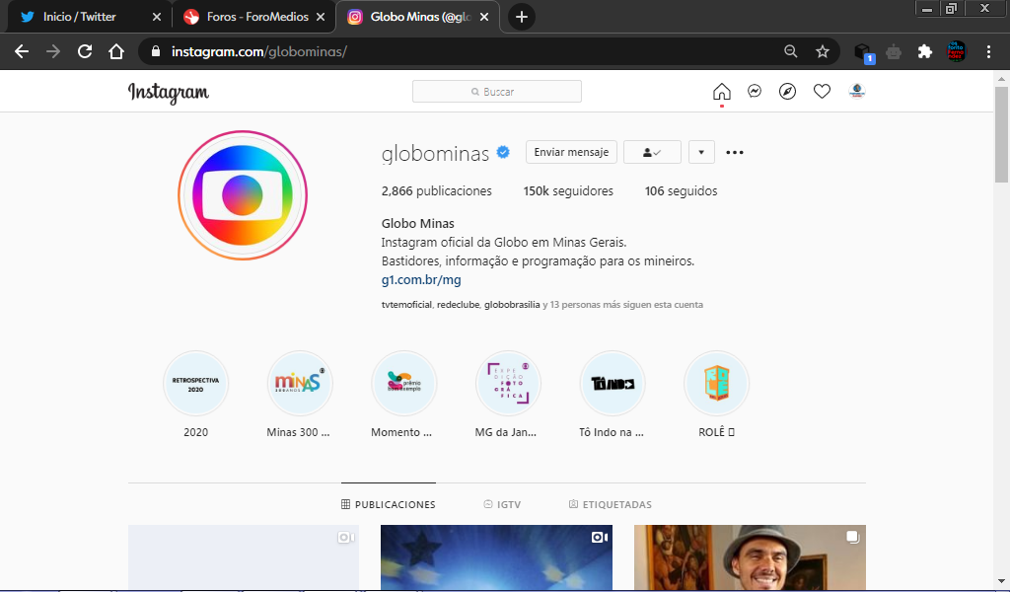Open the g1.com.br/mg link
Image resolution: width=1010 pixels, height=592 pixels.
(x=421, y=279)
